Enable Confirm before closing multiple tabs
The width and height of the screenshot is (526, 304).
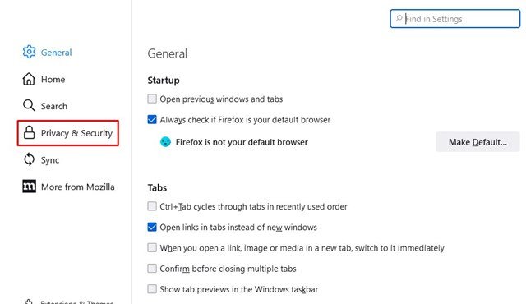pos(152,268)
